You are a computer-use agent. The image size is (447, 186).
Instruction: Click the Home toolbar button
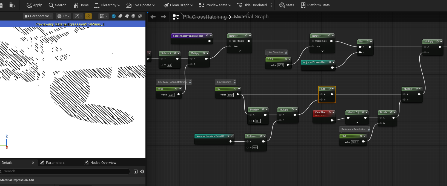point(81,5)
